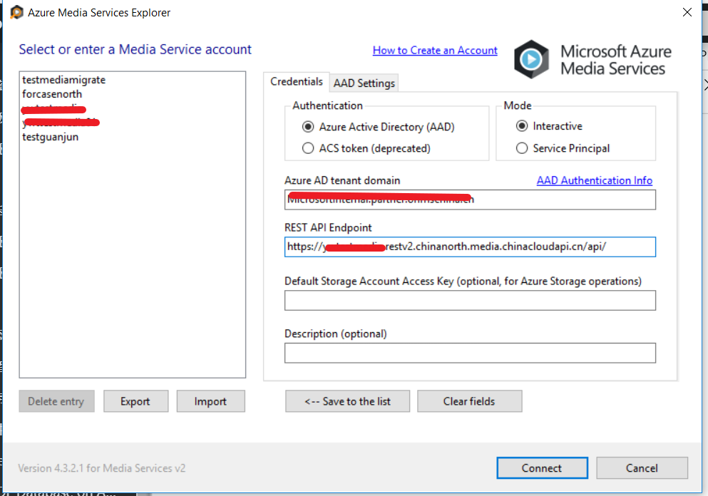Open How to Create an Account link

pyautogui.click(x=435, y=50)
